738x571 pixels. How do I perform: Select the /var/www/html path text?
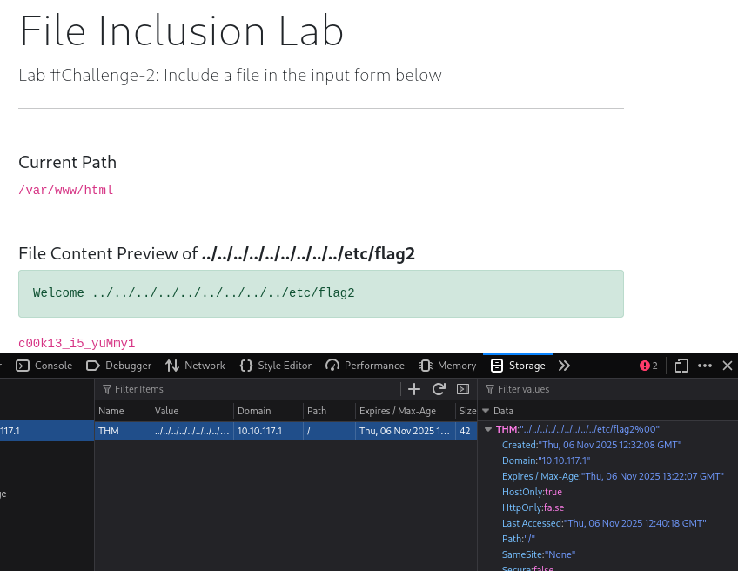pos(66,190)
